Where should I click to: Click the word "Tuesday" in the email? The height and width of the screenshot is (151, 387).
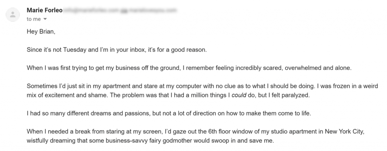[74, 50]
